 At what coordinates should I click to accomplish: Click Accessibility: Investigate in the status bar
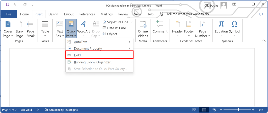62,110
